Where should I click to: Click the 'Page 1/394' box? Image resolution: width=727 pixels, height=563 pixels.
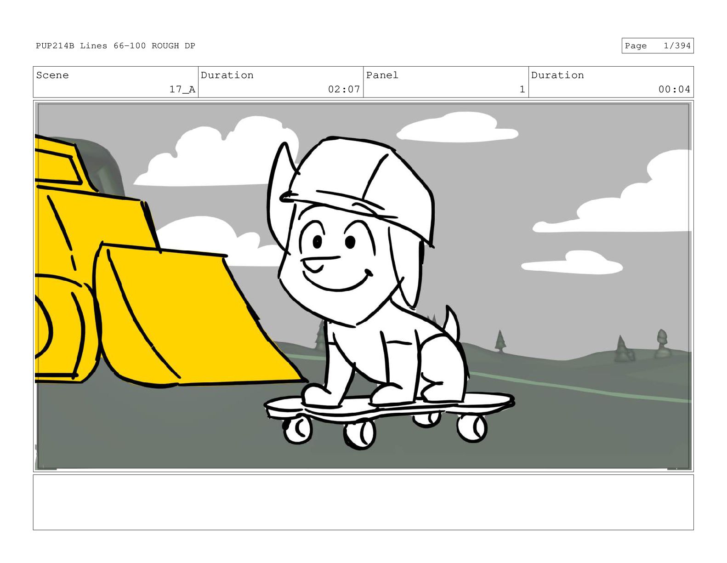657,45
